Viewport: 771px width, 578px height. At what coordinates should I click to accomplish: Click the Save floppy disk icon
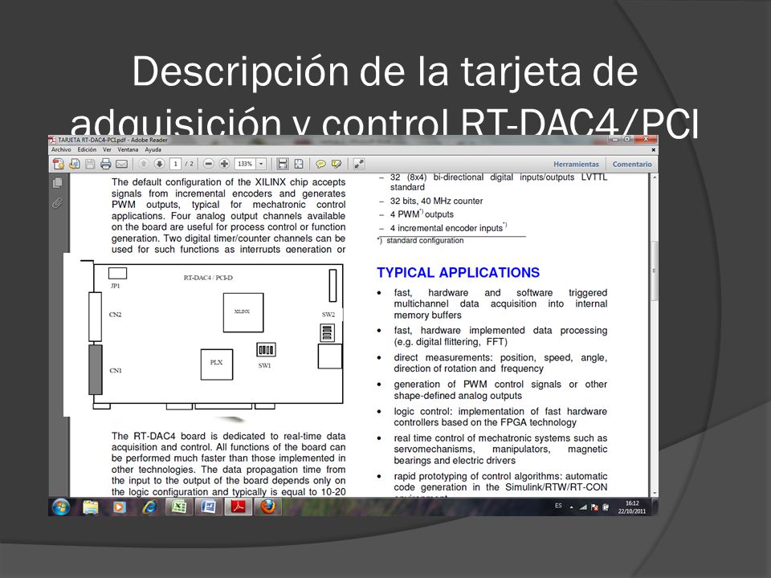click(90, 164)
